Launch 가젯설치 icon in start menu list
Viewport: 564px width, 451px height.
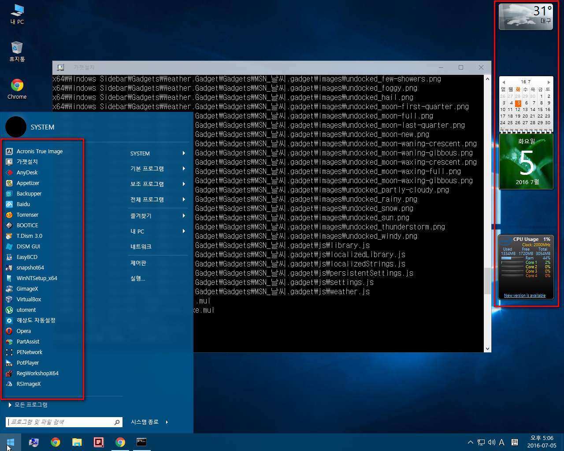(x=9, y=162)
